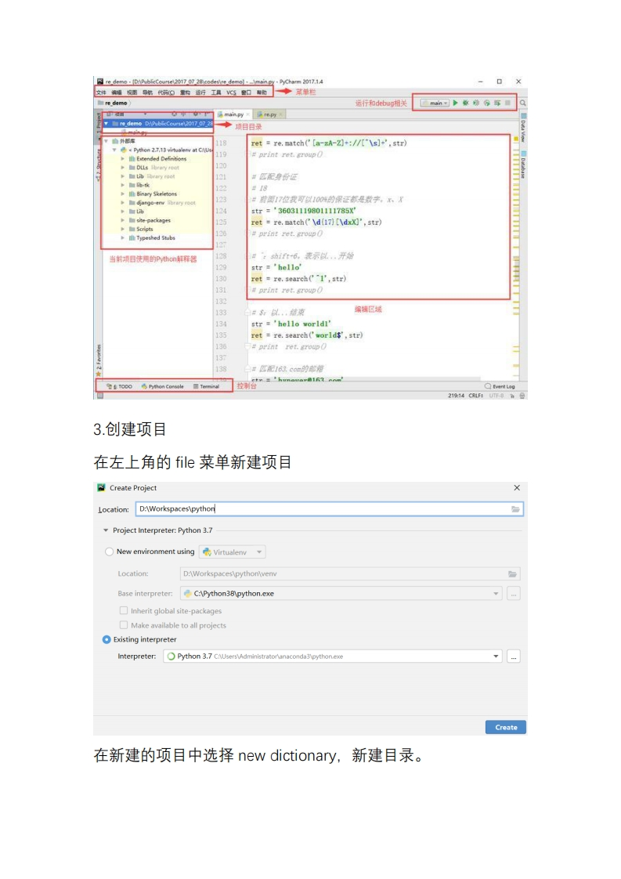Open the 视图 menu

(x=132, y=92)
